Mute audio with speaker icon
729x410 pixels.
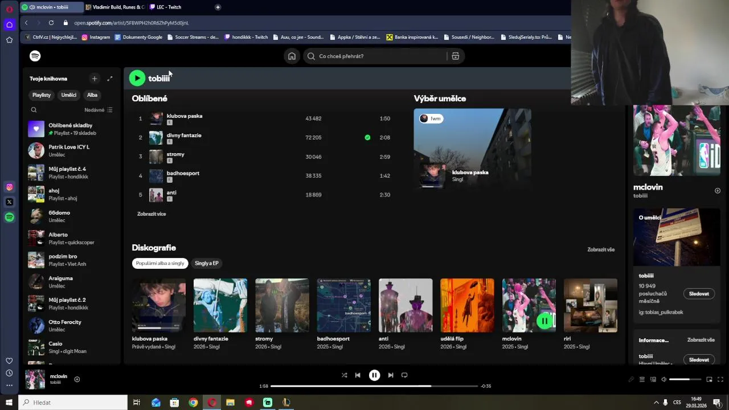tap(664, 379)
